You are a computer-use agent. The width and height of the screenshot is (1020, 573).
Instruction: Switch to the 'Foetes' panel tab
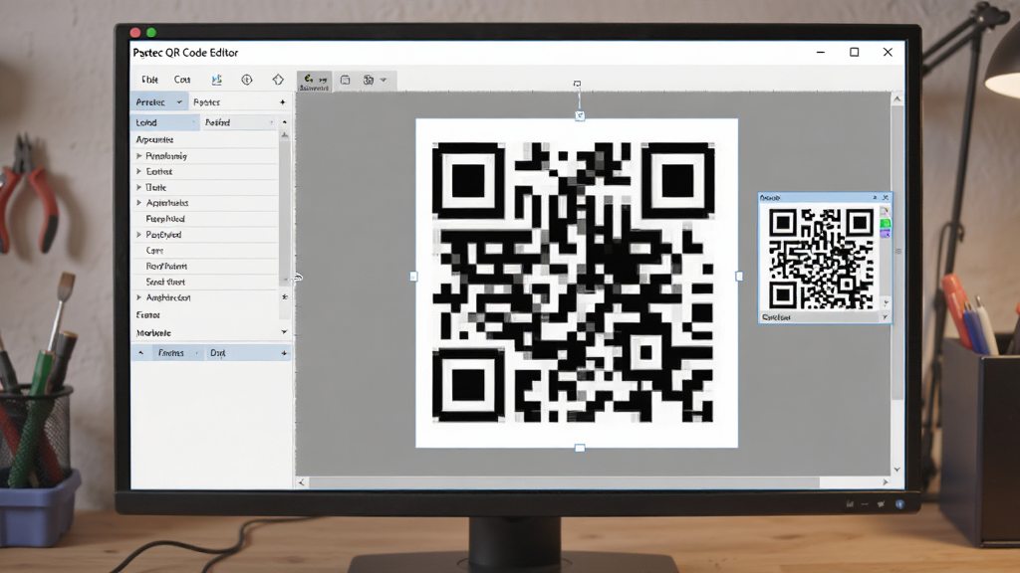point(207,102)
